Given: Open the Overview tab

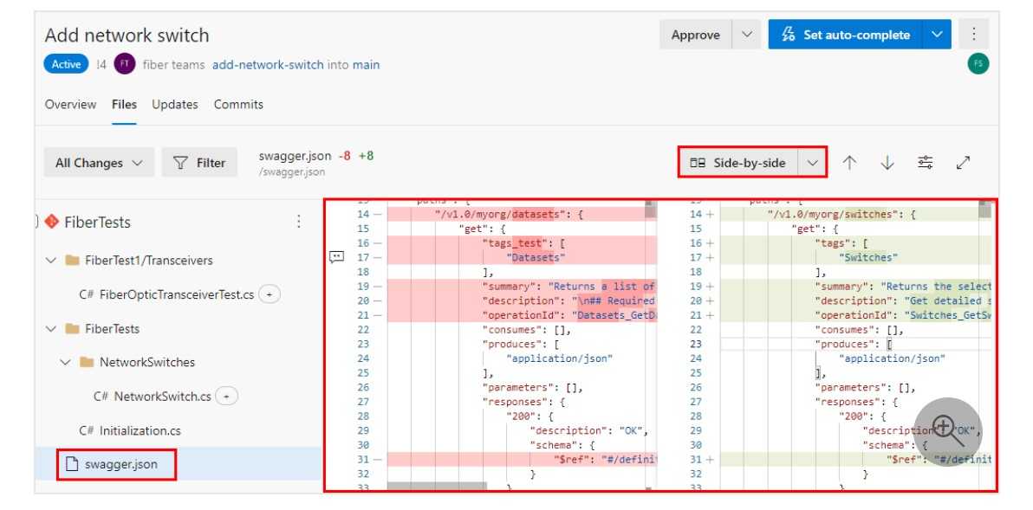Looking at the screenshot, I should (x=70, y=104).
